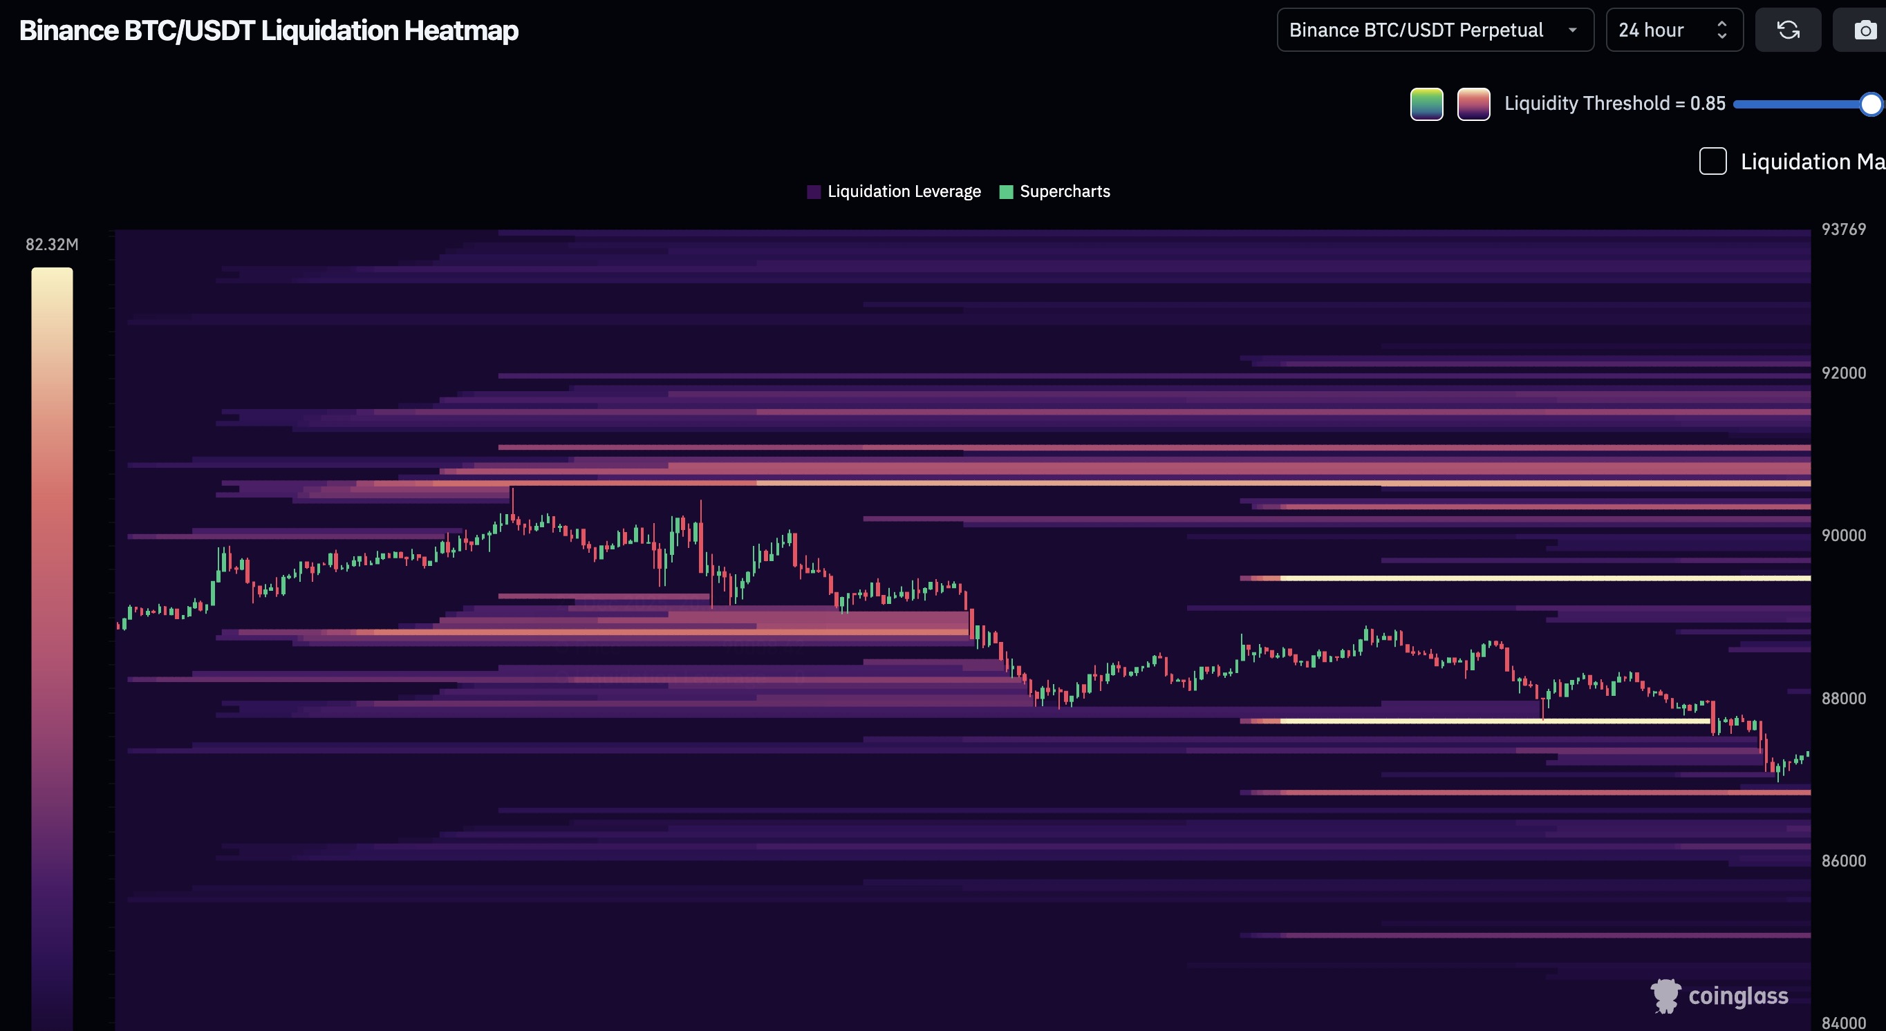Click the heatmap intensity color scale bar
This screenshot has width=1886, height=1031.
point(52,644)
